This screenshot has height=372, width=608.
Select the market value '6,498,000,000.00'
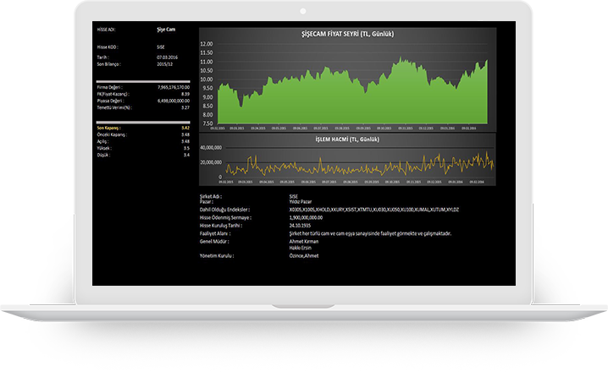coord(174,101)
